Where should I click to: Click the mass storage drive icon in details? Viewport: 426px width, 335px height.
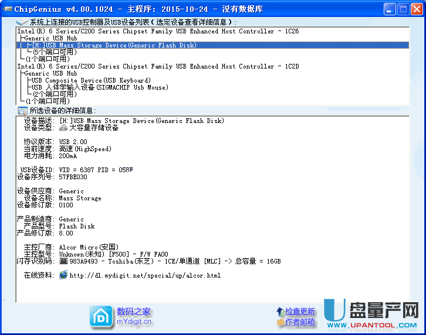(x=63, y=128)
